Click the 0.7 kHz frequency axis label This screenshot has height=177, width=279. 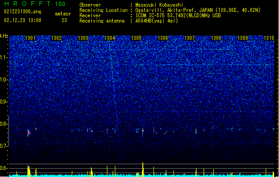click(4, 146)
